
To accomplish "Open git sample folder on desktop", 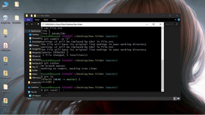I will [5, 88].
